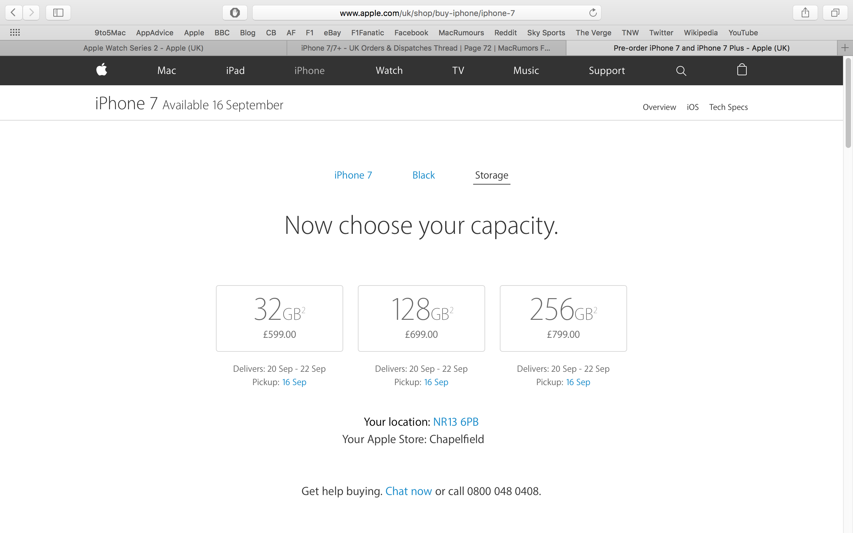This screenshot has height=533, width=853.
Task: Open the Facebook bookmark
Action: pyautogui.click(x=411, y=32)
